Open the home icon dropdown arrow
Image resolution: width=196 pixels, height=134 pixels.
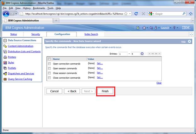tap(147, 27)
